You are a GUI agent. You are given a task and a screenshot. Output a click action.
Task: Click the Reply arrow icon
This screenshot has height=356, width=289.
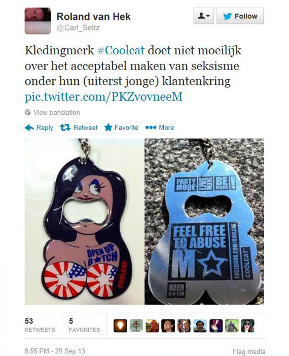click(x=29, y=128)
